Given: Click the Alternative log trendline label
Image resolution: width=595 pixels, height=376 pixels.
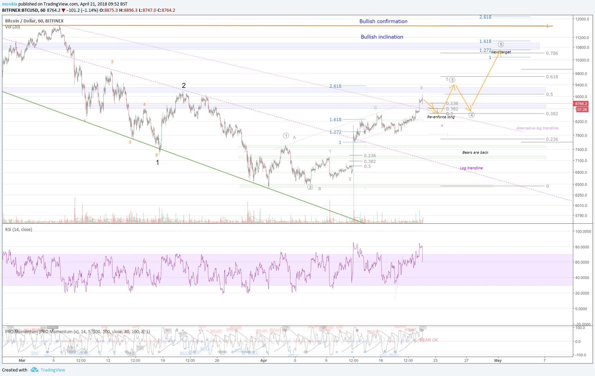Looking at the screenshot, I should [x=537, y=128].
